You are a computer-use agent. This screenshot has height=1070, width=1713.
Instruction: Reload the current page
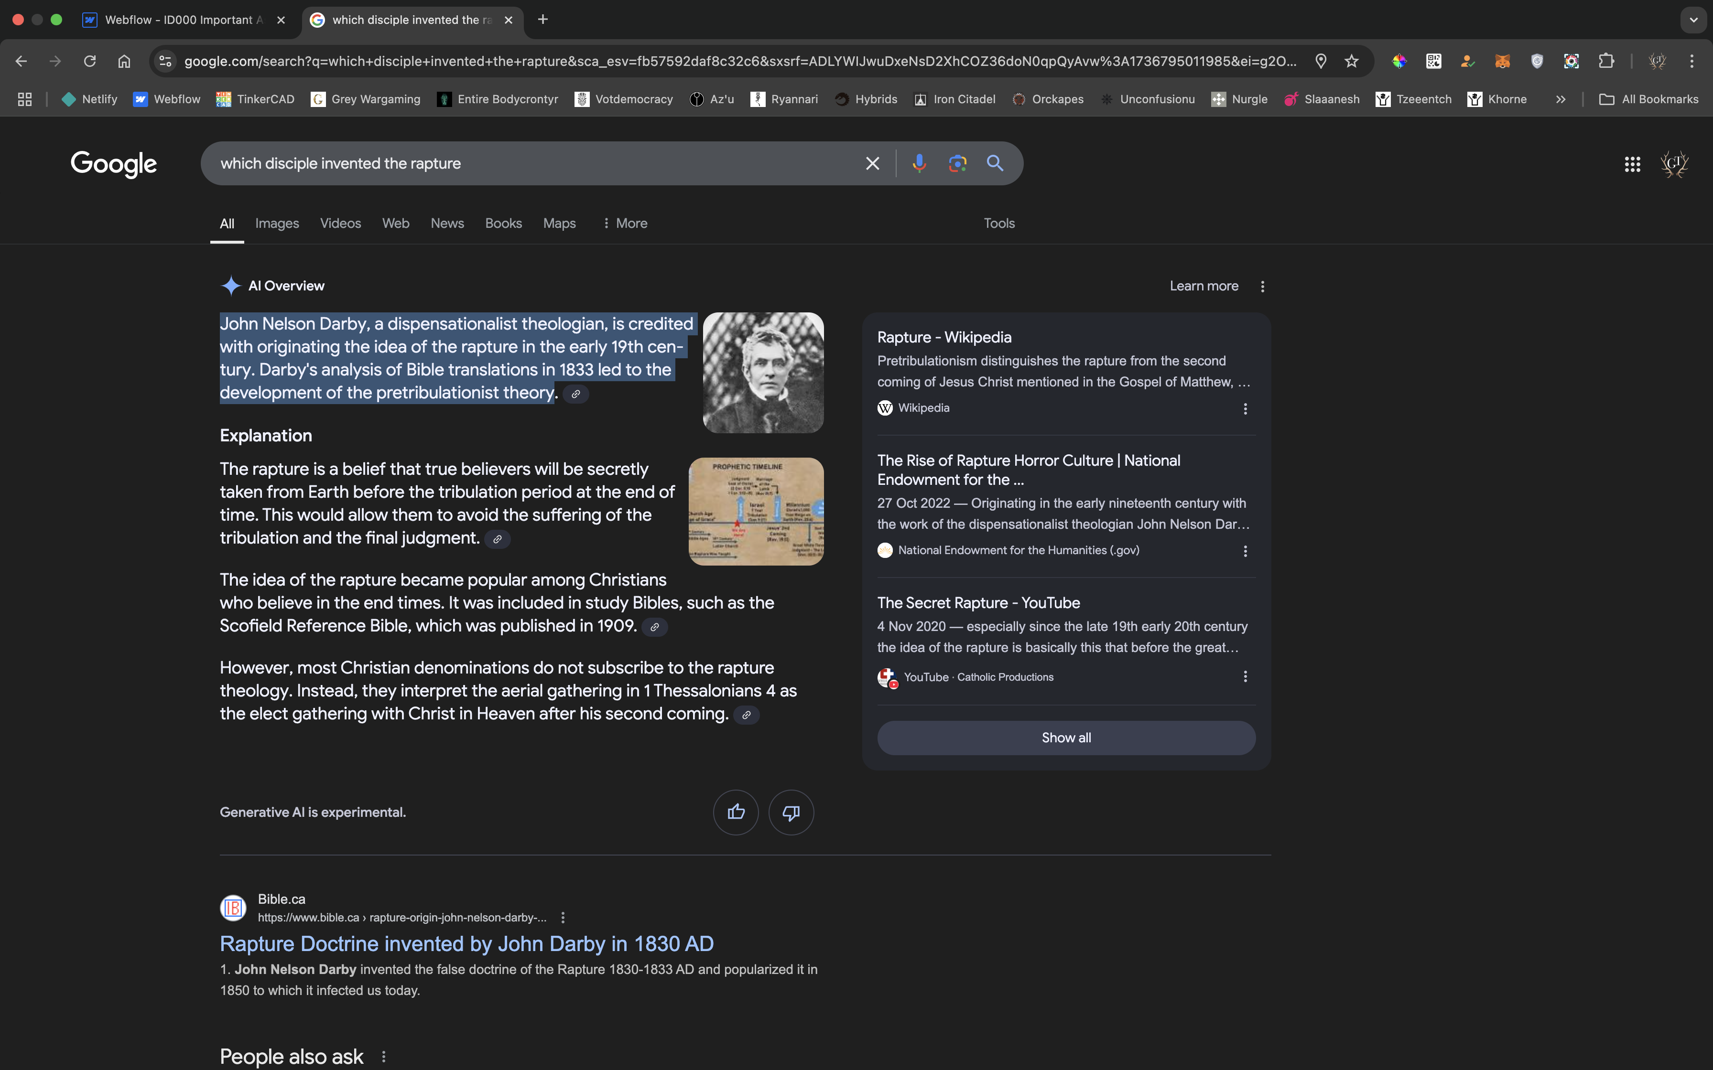click(90, 62)
